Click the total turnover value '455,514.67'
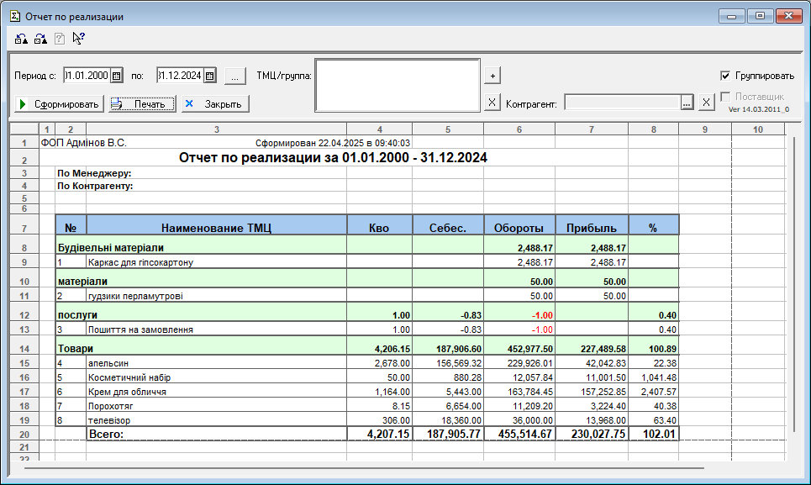Screen dimensions: 811x485 (x=525, y=434)
